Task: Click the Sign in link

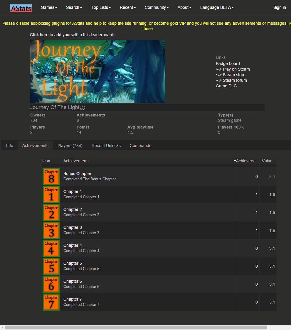Action: pyautogui.click(x=279, y=7)
